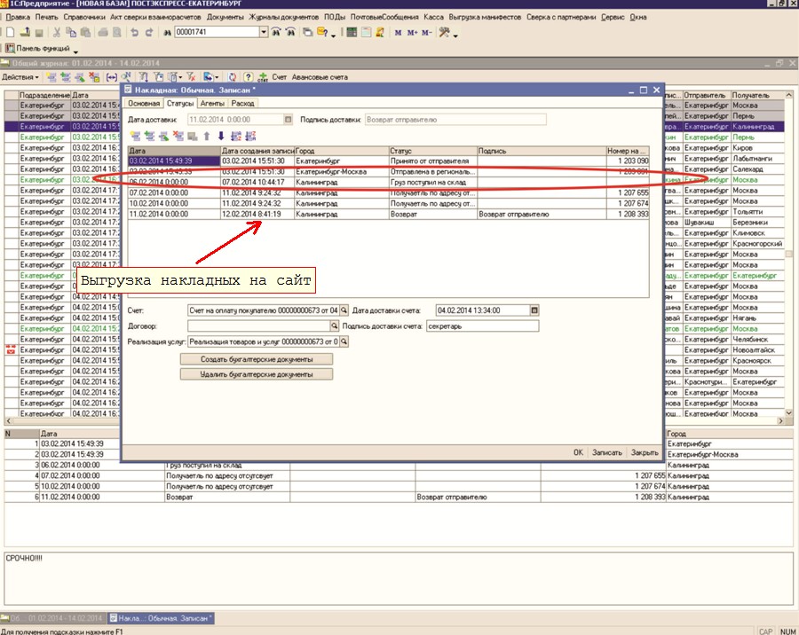Click the СРОЧНО!!!! comment text area
Image resolution: width=799 pixels, height=635 pixels.
tap(399, 578)
